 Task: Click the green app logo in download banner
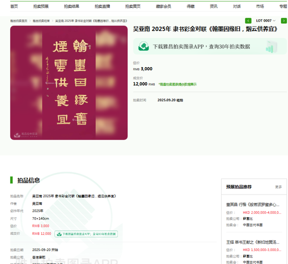click(144, 46)
